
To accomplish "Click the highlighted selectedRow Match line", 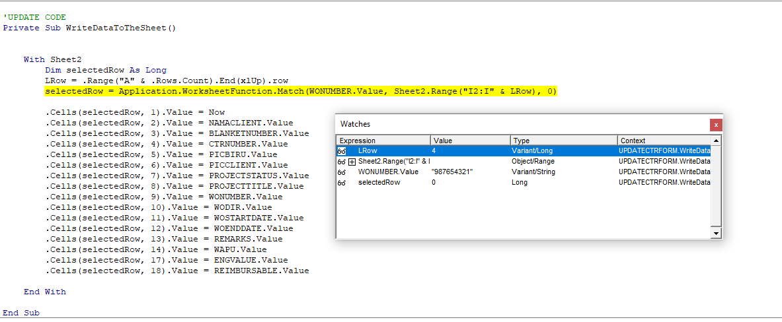I will (x=300, y=92).
